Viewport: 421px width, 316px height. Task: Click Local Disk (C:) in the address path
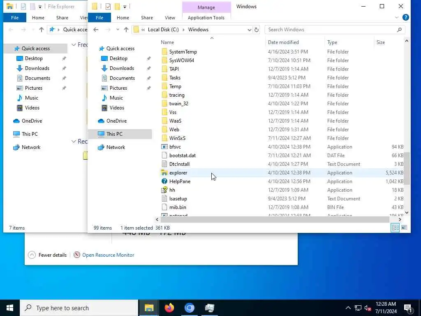coord(163,30)
